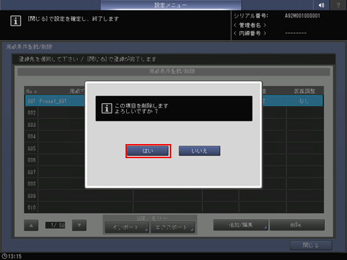The width and height of the screenshot is (347, 260).
Task: Click the 削除 button at the bottom
Action: pyautogui.click(x=297, y=225)
